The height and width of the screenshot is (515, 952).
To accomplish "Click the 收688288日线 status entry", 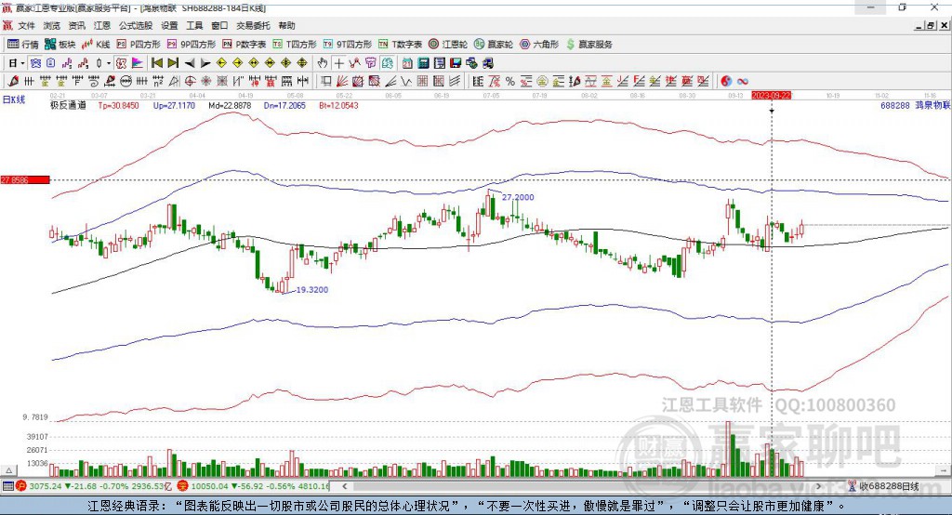I will (884, 486).
